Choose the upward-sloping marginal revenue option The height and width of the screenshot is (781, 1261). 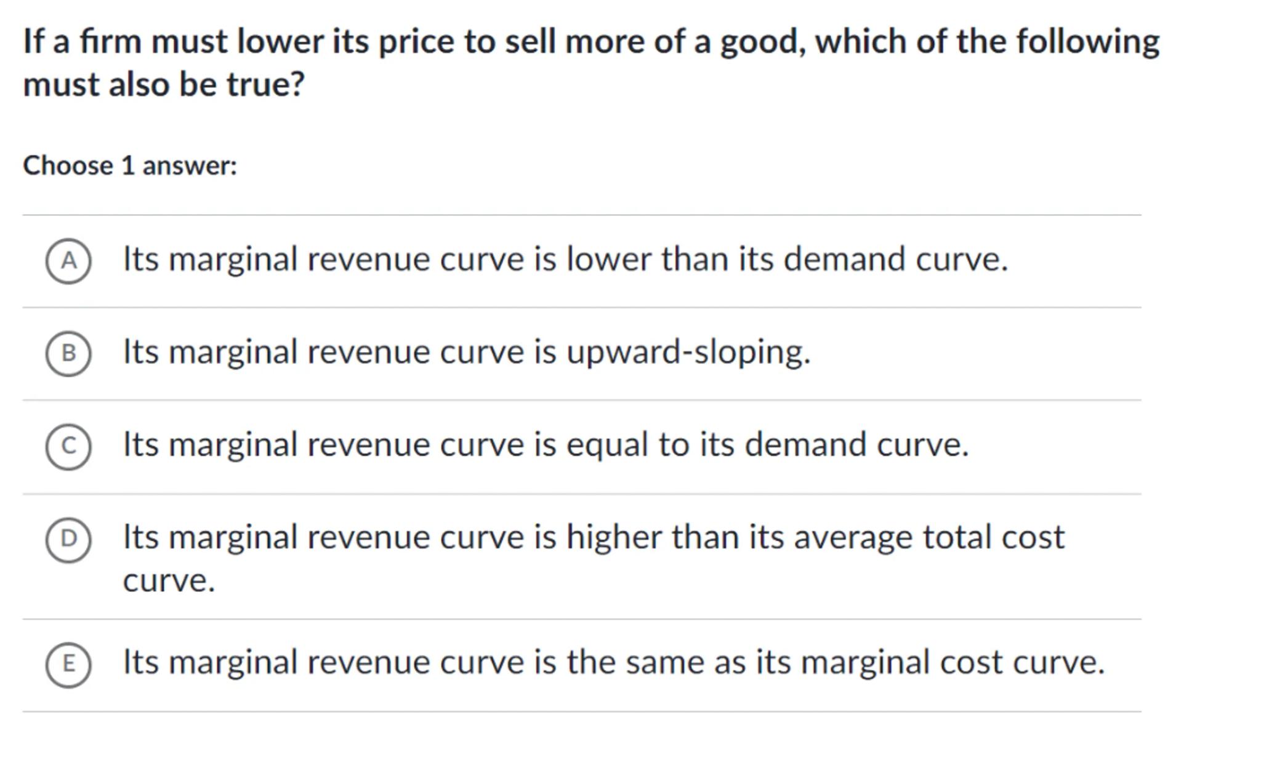[466, 352]
